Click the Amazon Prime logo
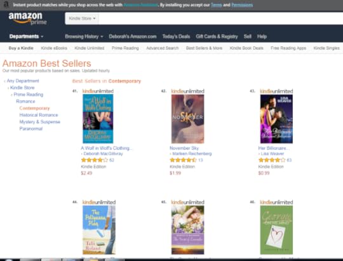Image resolution: width=343 pixels, height=261 pixels. point(27,18)
